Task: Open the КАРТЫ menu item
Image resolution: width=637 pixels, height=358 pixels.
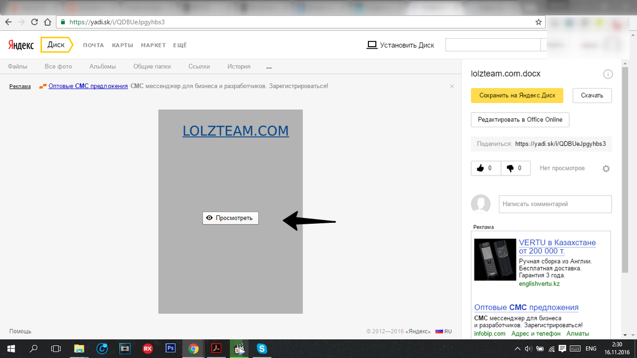Action: (122, 46)
